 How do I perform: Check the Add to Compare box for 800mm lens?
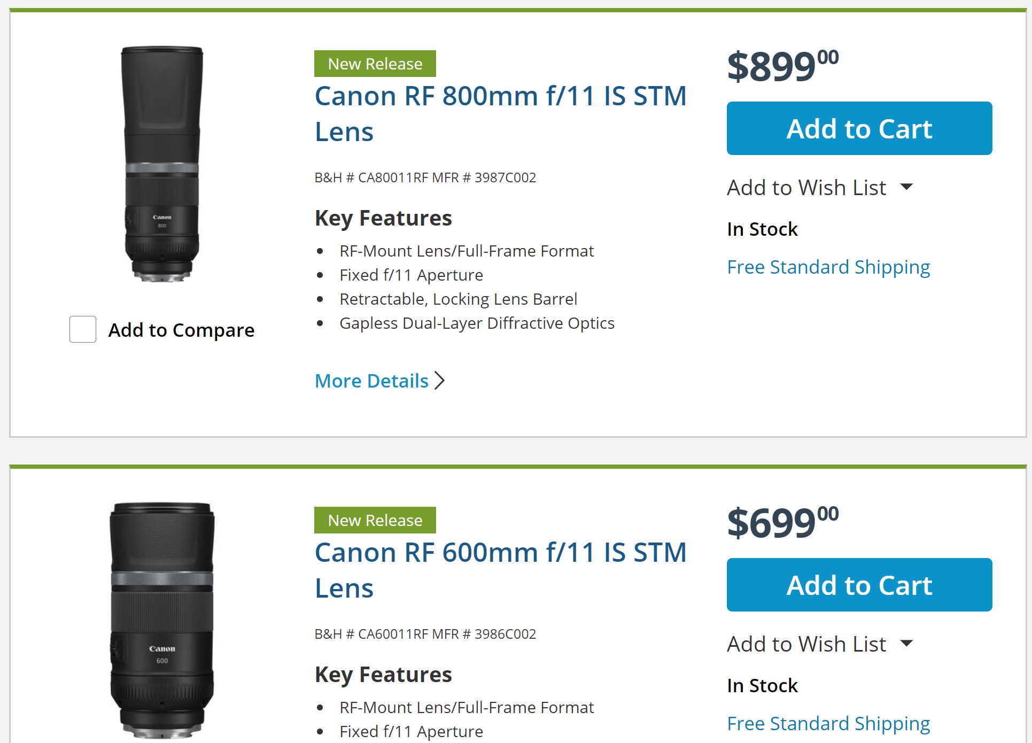(x=83, y=329)
